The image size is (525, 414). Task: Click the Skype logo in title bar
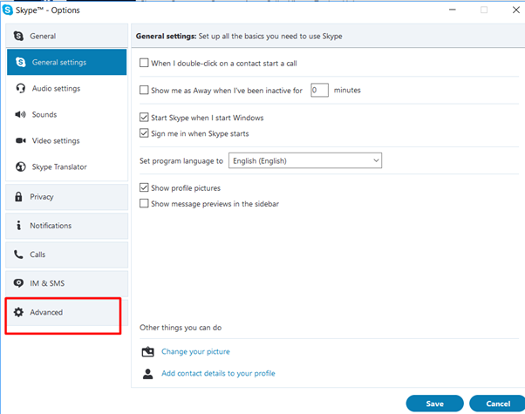pyautogui.click(x=7, y=10)
